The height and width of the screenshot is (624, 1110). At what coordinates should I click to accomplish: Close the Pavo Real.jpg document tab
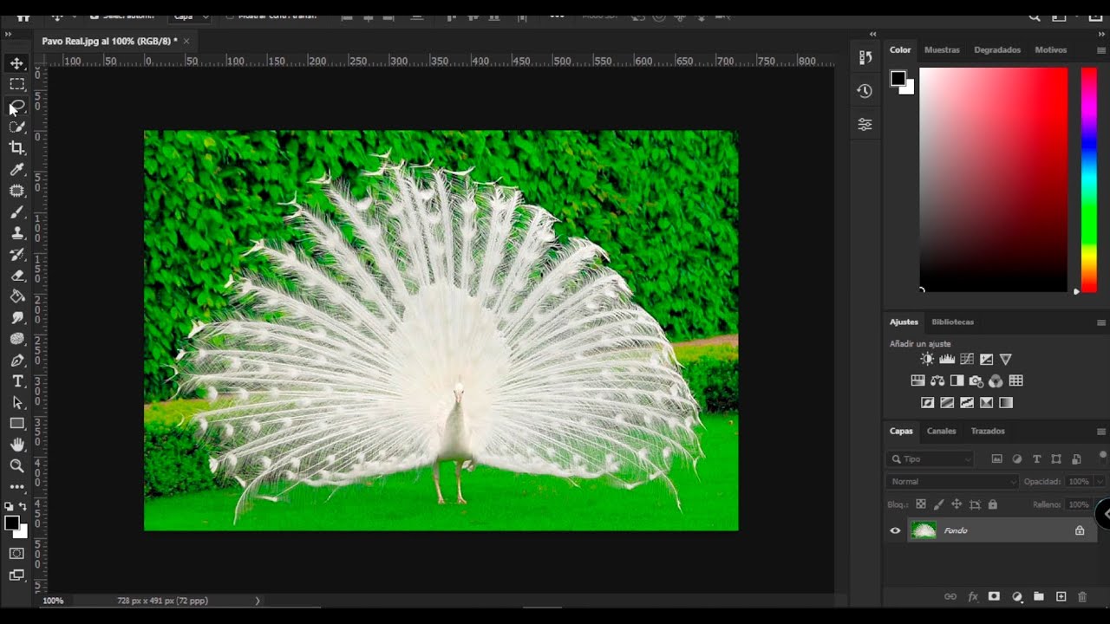(186, 41)
